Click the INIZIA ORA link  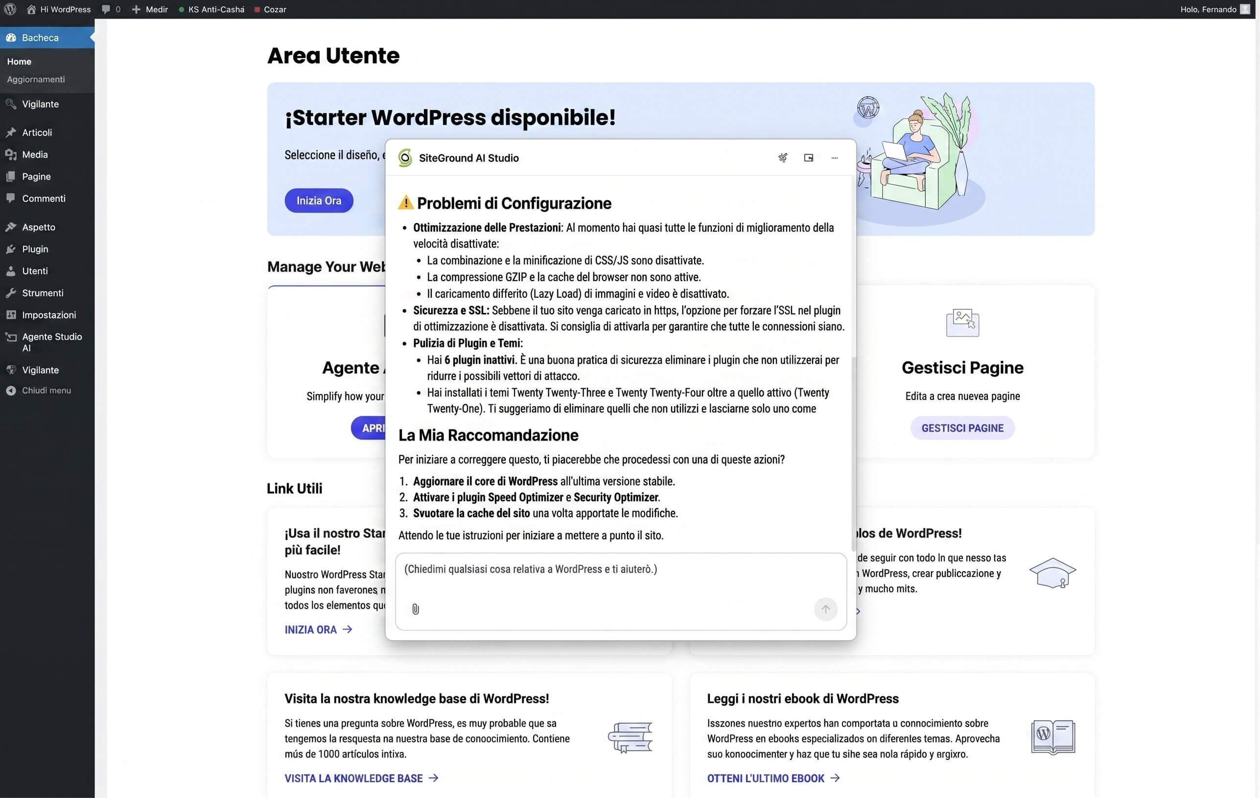click(318, 630)
